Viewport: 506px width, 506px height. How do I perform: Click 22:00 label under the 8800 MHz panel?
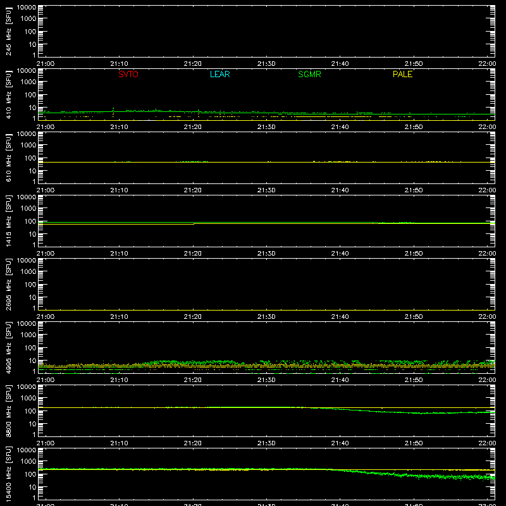click(487, 443)
